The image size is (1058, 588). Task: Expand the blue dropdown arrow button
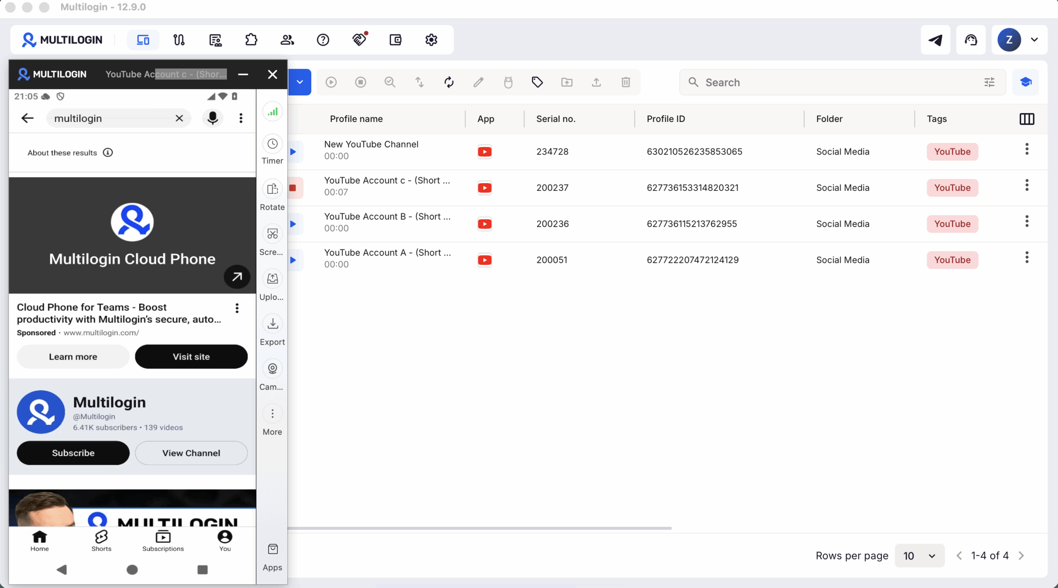coord(300,82)
